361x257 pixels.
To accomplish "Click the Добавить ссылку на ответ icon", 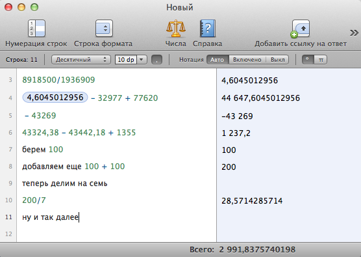I will [x=300, y=29].
